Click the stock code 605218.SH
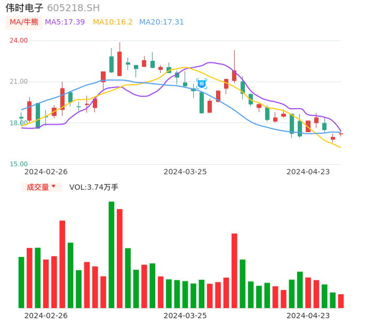The height and width of the screenshot is (323, 366). pyautogui.click(x=73, y=8)
